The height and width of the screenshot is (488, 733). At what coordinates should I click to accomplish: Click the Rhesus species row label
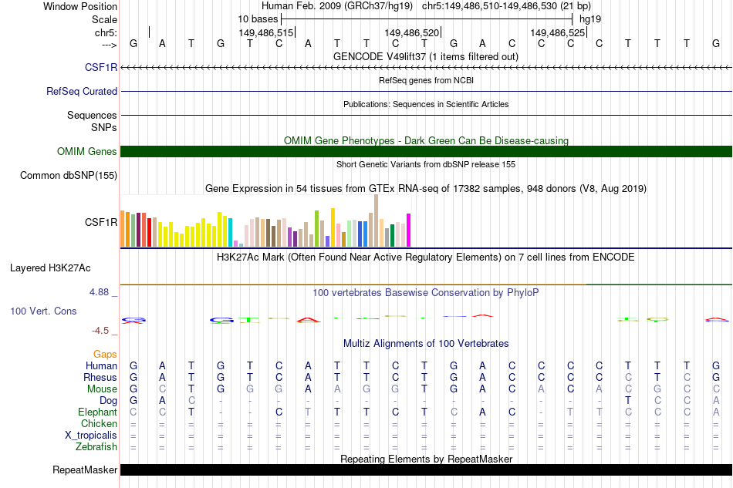click(100, 377)
